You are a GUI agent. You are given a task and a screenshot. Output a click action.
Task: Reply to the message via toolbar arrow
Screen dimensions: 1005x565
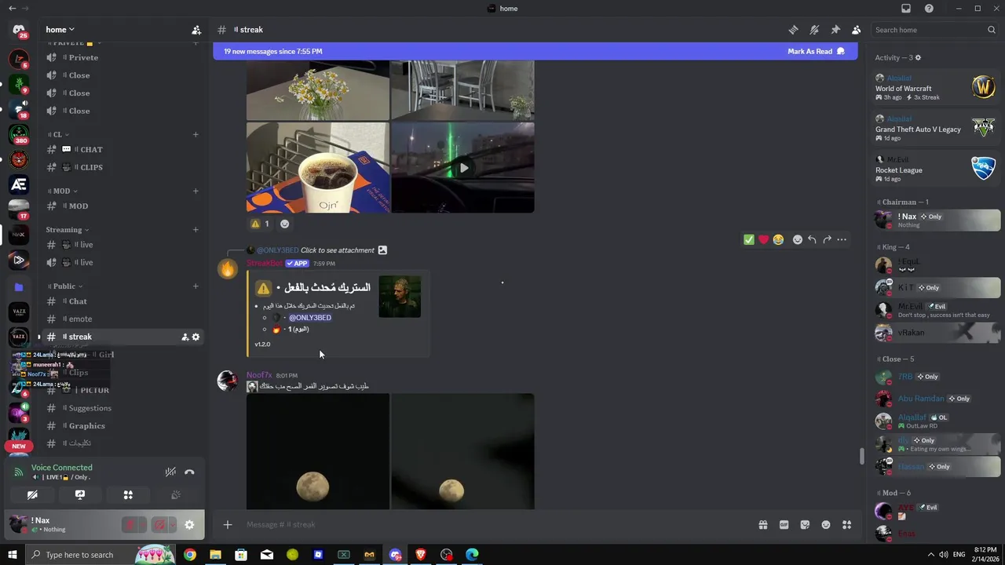click(x=812, y=239)
